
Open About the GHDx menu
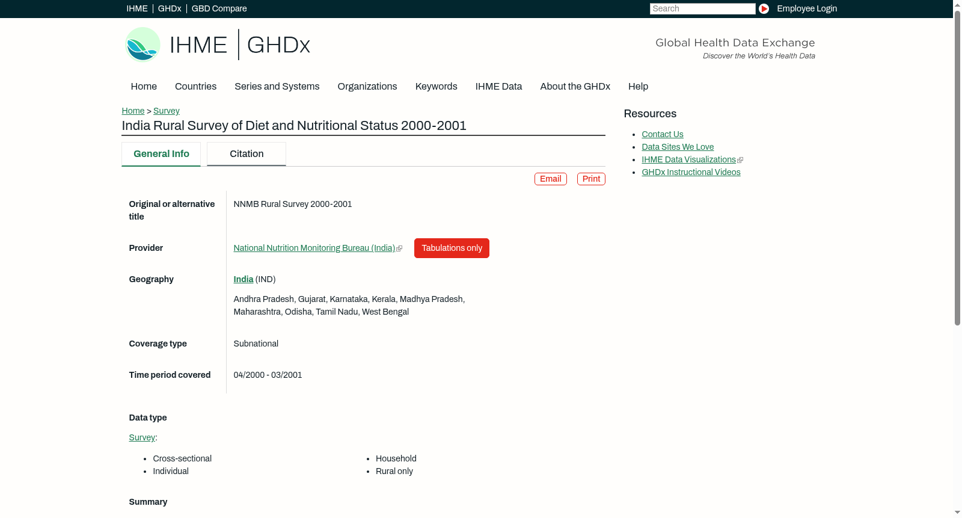coord(575,87)
